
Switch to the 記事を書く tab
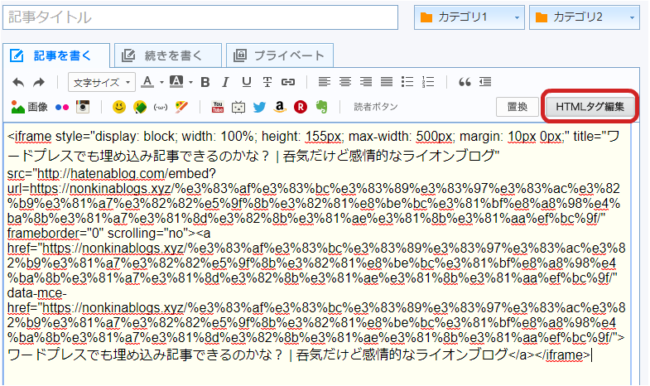[56, 55]
